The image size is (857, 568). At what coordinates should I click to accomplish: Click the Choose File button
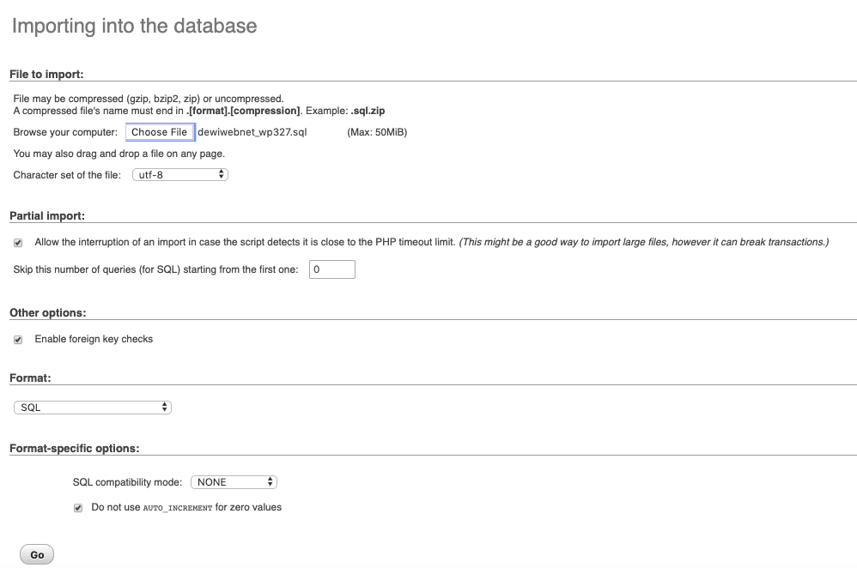coord(160,132)
